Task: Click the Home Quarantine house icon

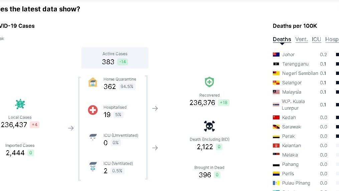Action: [93, 82]
